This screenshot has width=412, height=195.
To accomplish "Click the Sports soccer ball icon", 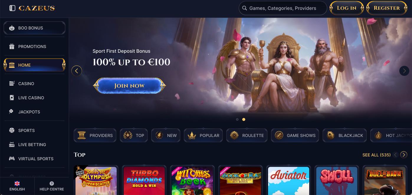I will pyautogui.click(x=12, y=130).
